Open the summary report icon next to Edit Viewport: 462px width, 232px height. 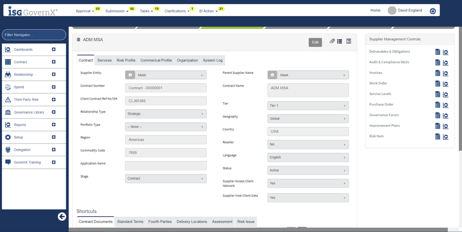(348, 42)
